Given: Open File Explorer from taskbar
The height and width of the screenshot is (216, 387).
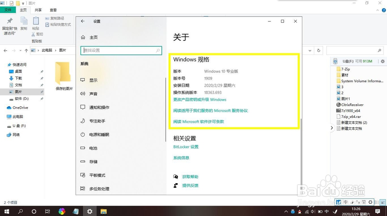Looking at the screenshot, I should 103,211.
